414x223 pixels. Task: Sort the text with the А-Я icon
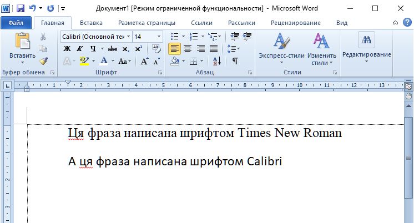click(x=217, y=61)
